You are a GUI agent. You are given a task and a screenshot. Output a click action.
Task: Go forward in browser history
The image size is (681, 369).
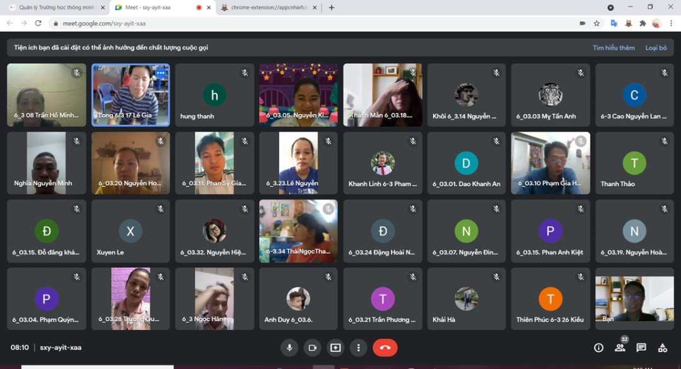24,23
